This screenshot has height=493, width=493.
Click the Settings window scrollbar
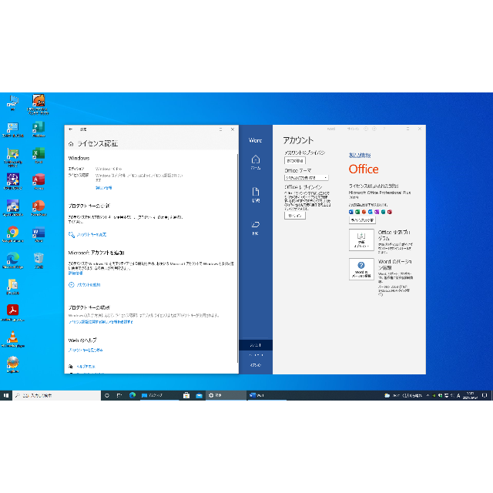(237, 258)
